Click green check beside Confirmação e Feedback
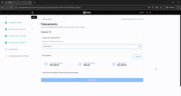The height and width of the screenshot is (96, 181). [x=6, y=43]
